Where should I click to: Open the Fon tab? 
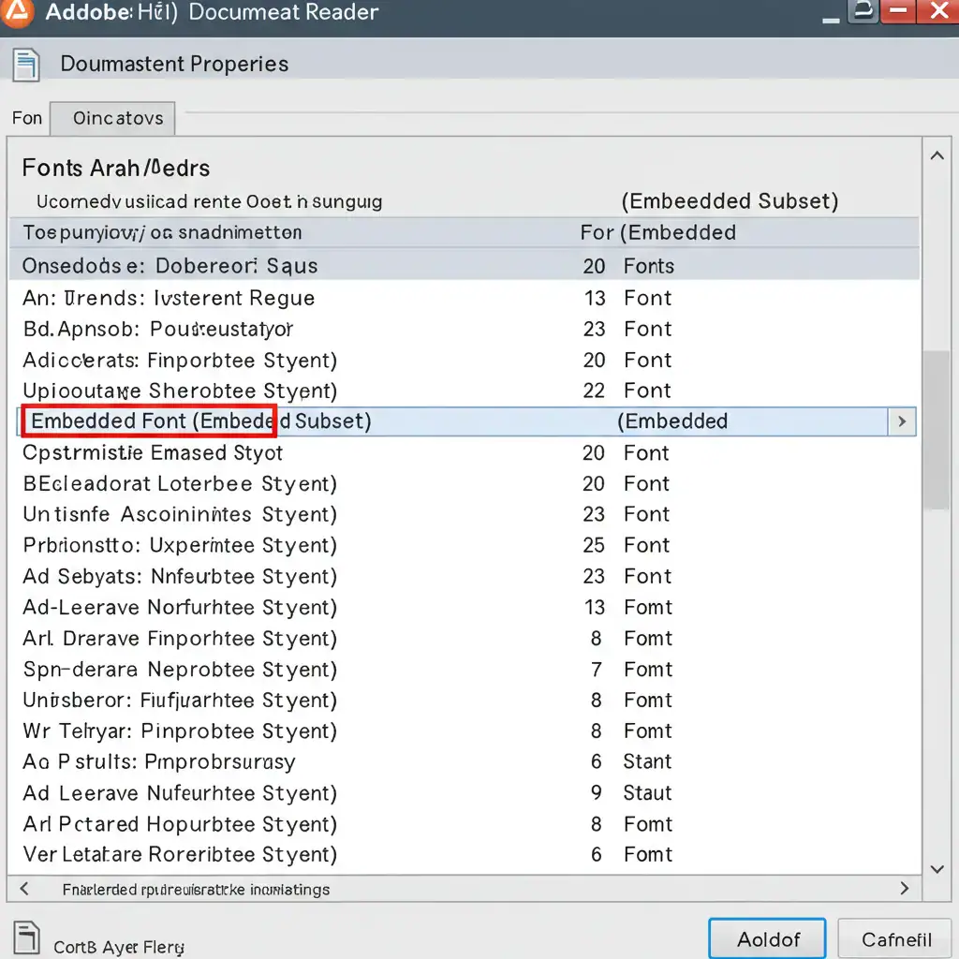pyautogui.click(x=27, y=118)
